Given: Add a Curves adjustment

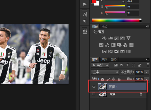Looking at the screenshot, I should [117, 38].
